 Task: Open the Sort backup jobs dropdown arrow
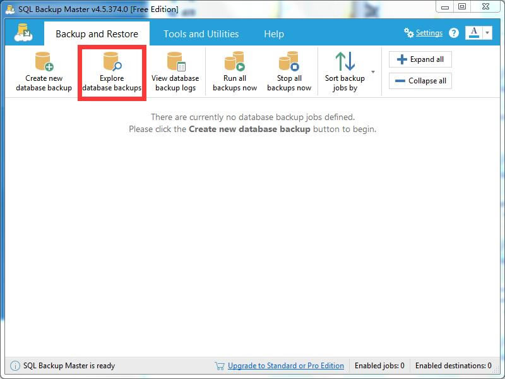(x=372, y=71)
